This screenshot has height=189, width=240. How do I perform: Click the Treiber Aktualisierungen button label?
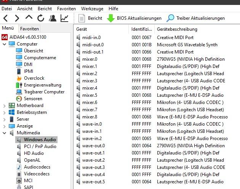(x=200, y=18)
